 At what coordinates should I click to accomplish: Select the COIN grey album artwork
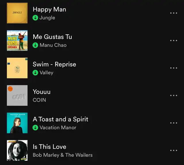(x=17, y=96)
